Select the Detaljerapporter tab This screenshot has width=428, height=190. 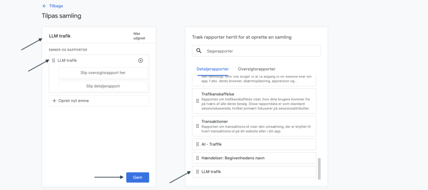tap(212, 69)
